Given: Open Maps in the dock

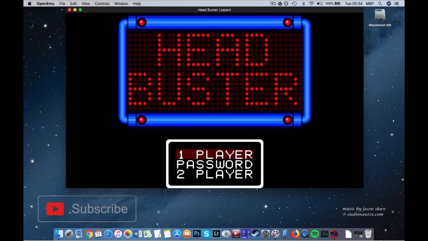Looking at the screenshot, I should [x=147, y=234].
